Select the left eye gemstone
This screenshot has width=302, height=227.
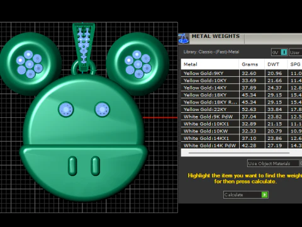pyautogui.click(x=66, y=109)
